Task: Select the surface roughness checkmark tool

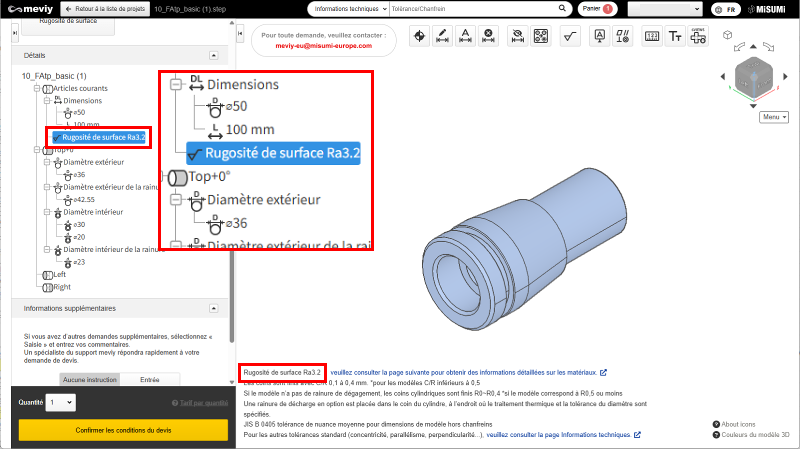Action: (x=570, y=36)
